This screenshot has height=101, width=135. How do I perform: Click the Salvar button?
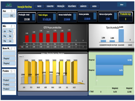(122, 5)
